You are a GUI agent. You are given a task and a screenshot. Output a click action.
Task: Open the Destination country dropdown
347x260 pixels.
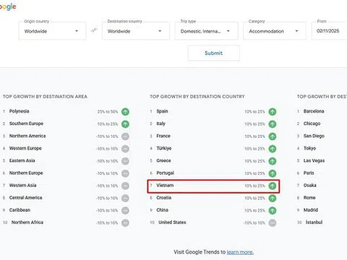tap(136, 31)
